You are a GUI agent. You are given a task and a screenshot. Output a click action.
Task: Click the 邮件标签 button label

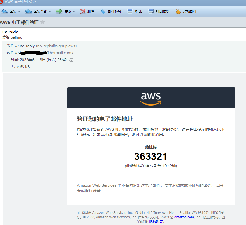115,11
